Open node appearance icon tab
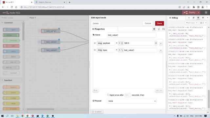This screenshot has width=210, height=118. (163, 29)
